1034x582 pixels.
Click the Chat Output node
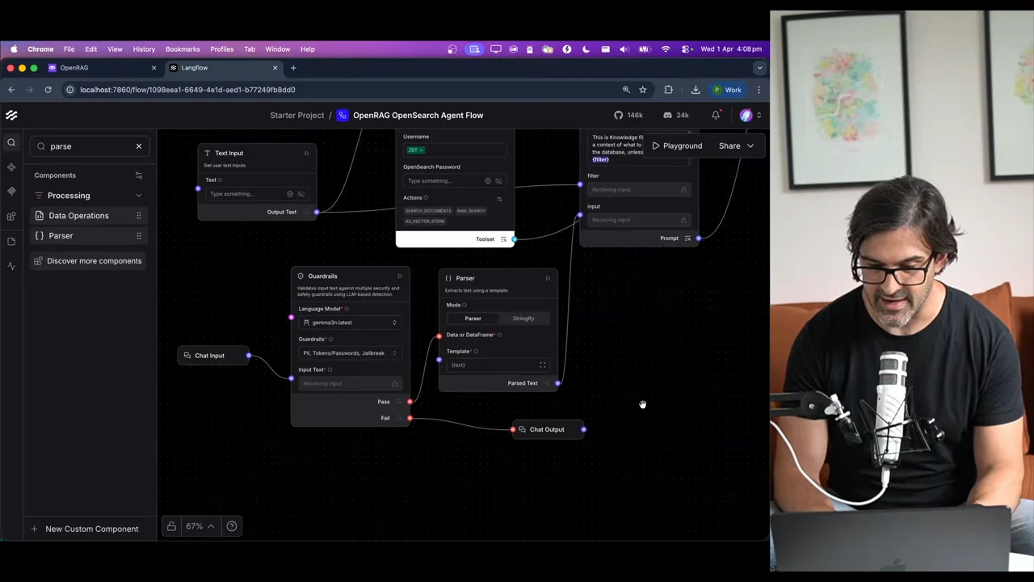pyautogui.click(x=548, y=430)
